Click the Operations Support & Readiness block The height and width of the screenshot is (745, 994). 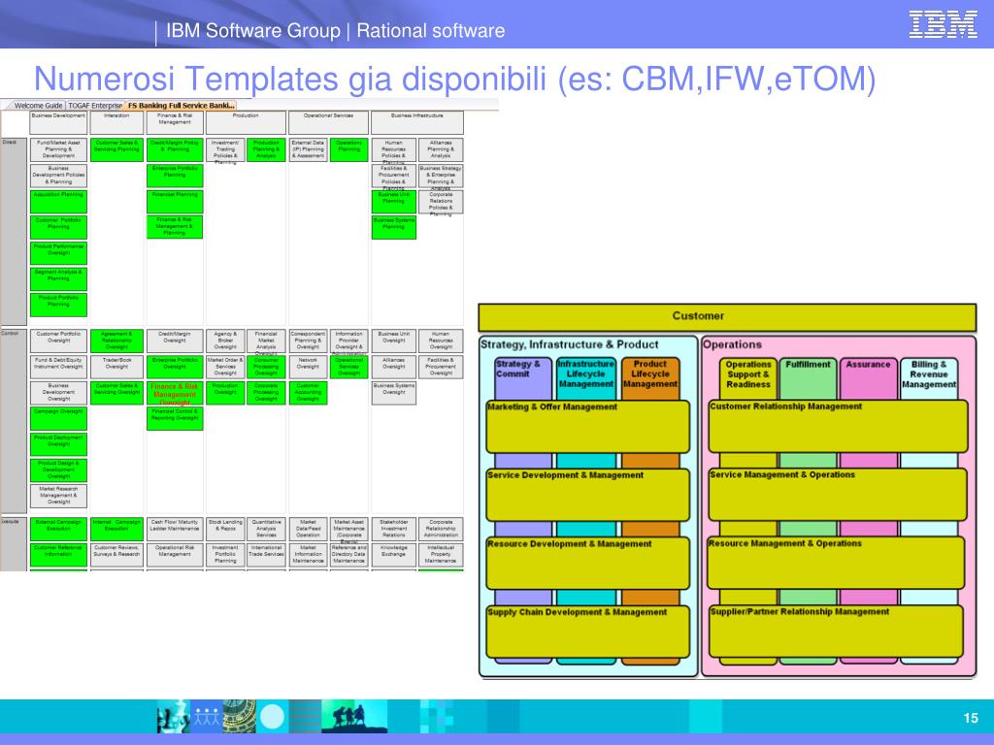click(748, 378)
